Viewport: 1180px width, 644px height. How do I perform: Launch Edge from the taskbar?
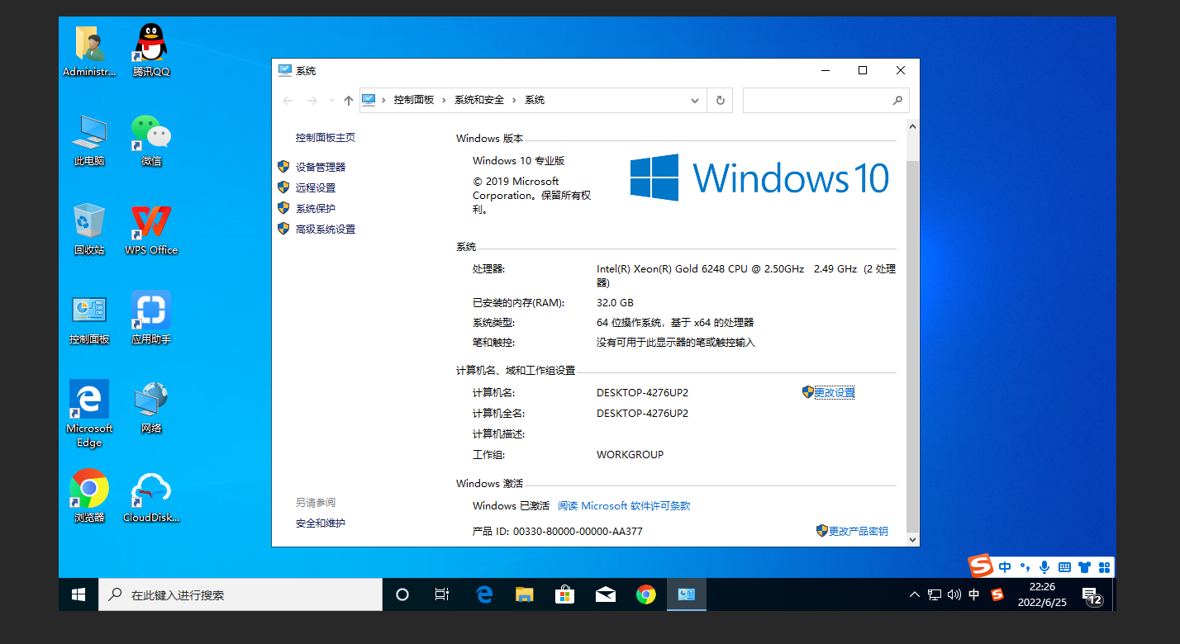point(483,594)
